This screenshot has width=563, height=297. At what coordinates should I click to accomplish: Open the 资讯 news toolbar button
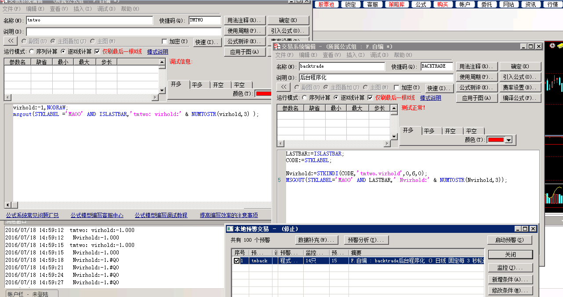pyautogui.click(x=530, y=4)
